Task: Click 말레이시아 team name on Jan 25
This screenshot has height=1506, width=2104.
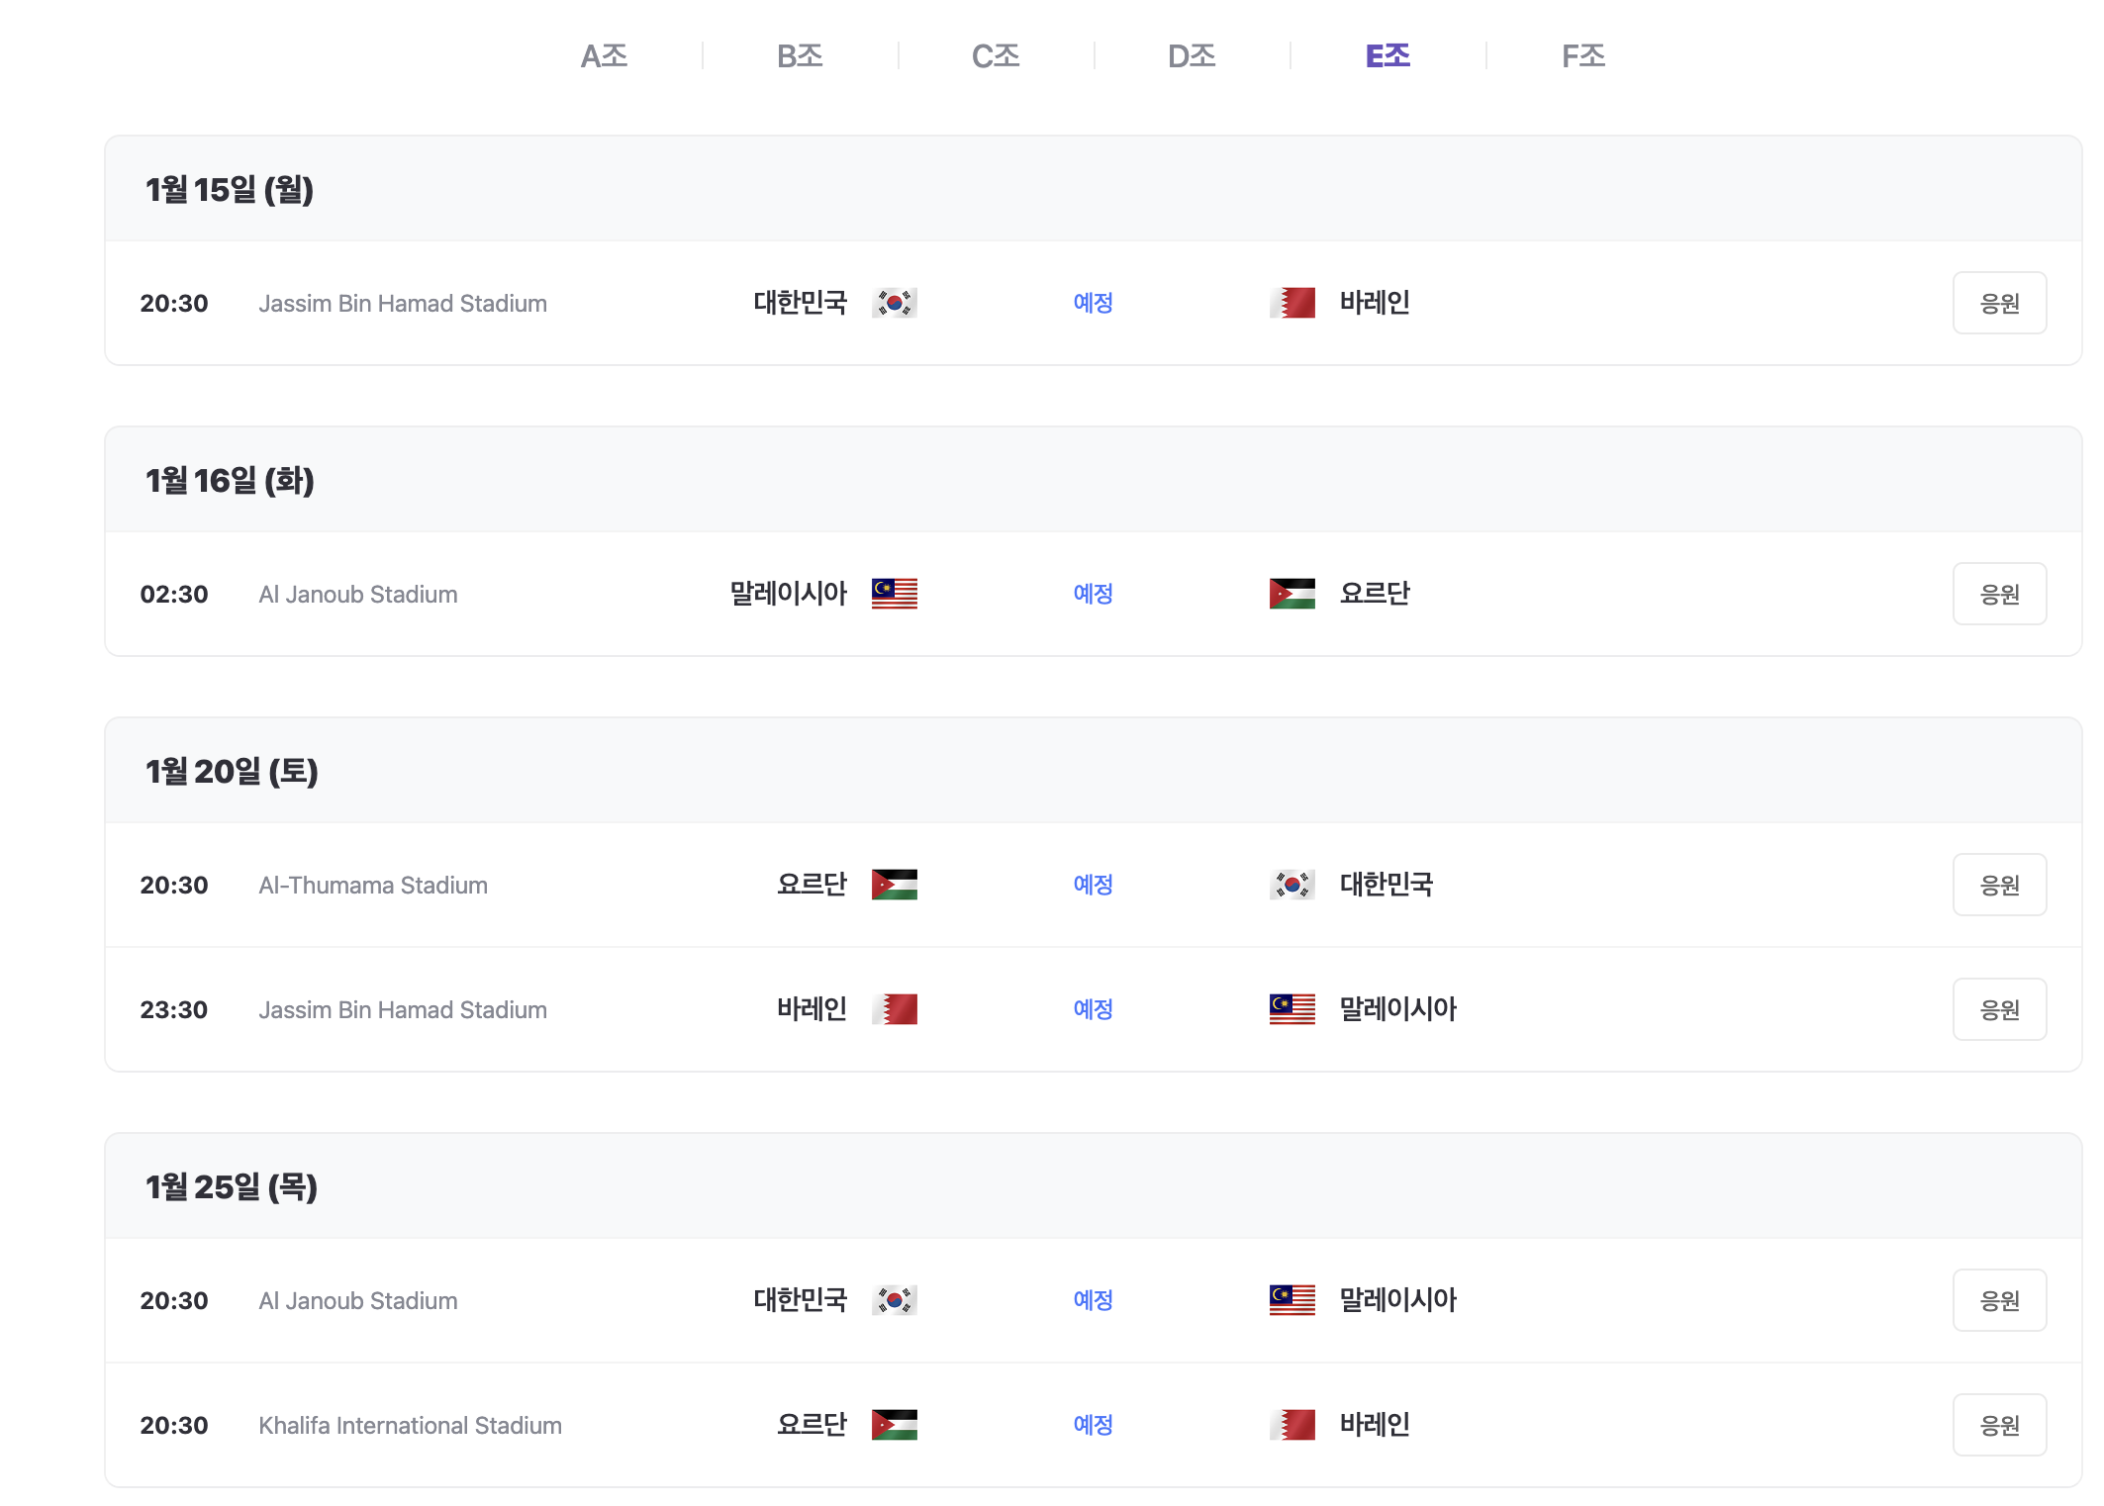Action: point(1397,1300)
